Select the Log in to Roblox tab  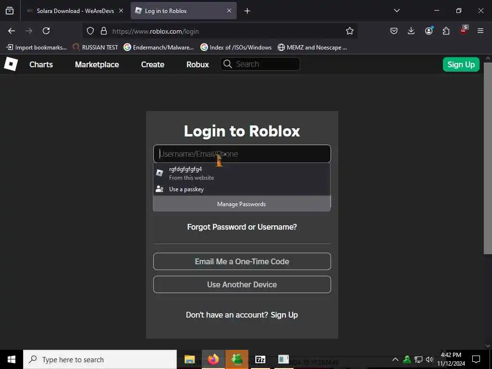(184, 11)
